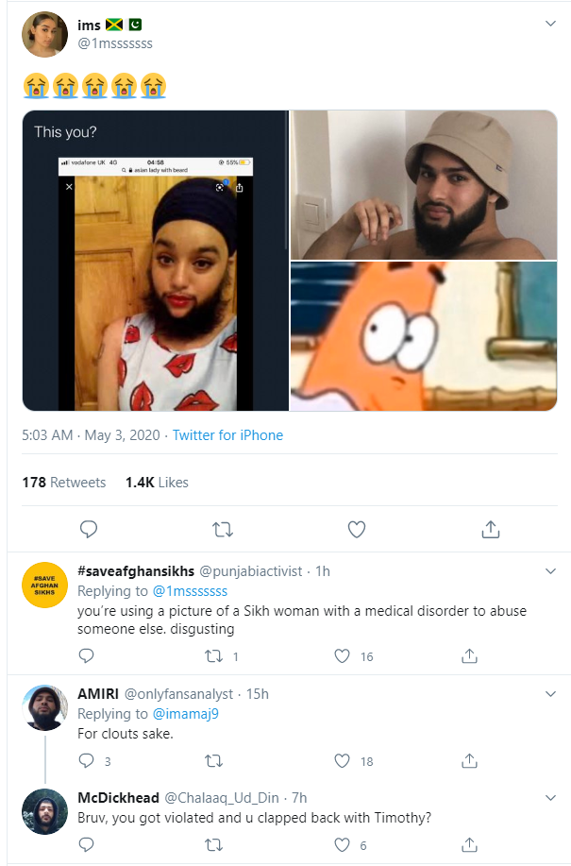Image resolution: width=571 pixels, height=866 pixels.
Task: Share AMIRI's reply
Action: (x=469, y=760)
